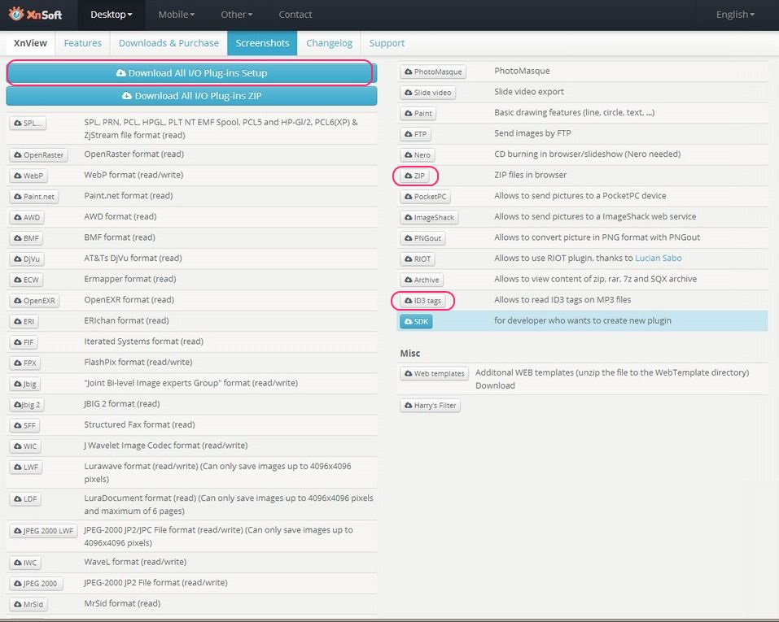Viewport: 779px width, 622px height.
Task: Download the ID3 tags plugin
Action: coord(423,301)
